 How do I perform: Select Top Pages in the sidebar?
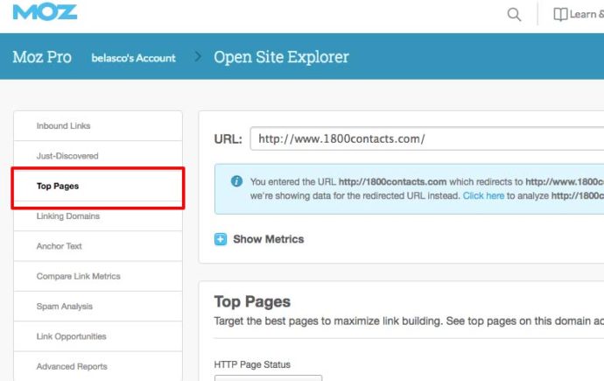coord(98,186)
